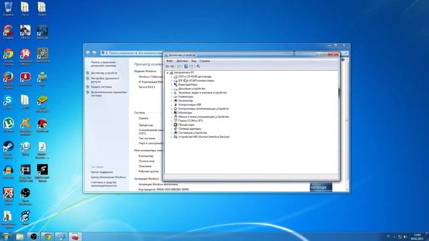The width and height of the screenshot is (429, 241).
Task: Expand the Контроллеры USB node
Action: click(x=172, y=104)
